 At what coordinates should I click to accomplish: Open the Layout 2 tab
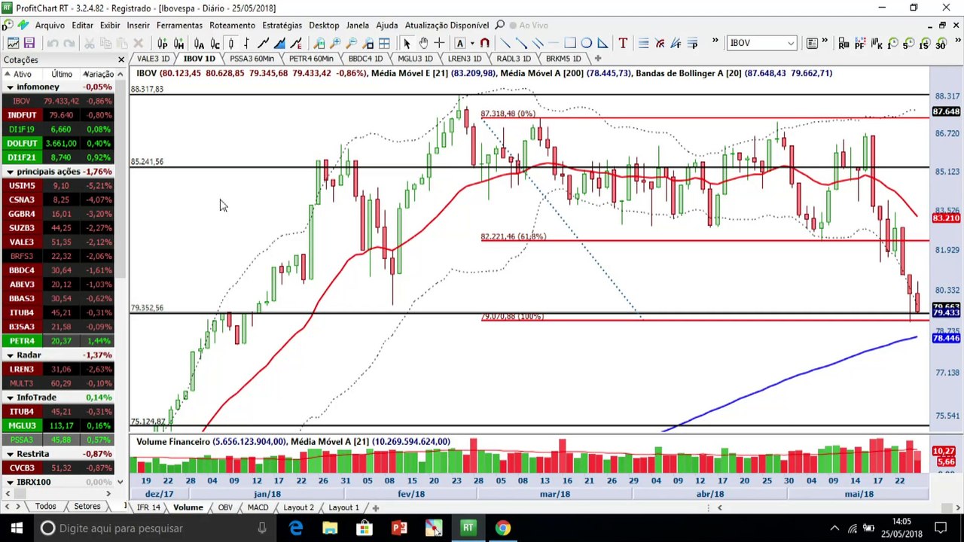[298, 507]
